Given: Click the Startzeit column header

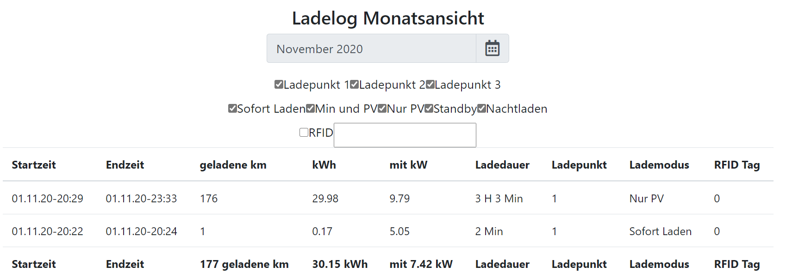Looking at the screenshot, I should pos(34,165).
